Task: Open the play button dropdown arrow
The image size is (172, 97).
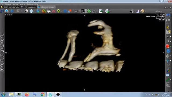Action: (21, 11)
